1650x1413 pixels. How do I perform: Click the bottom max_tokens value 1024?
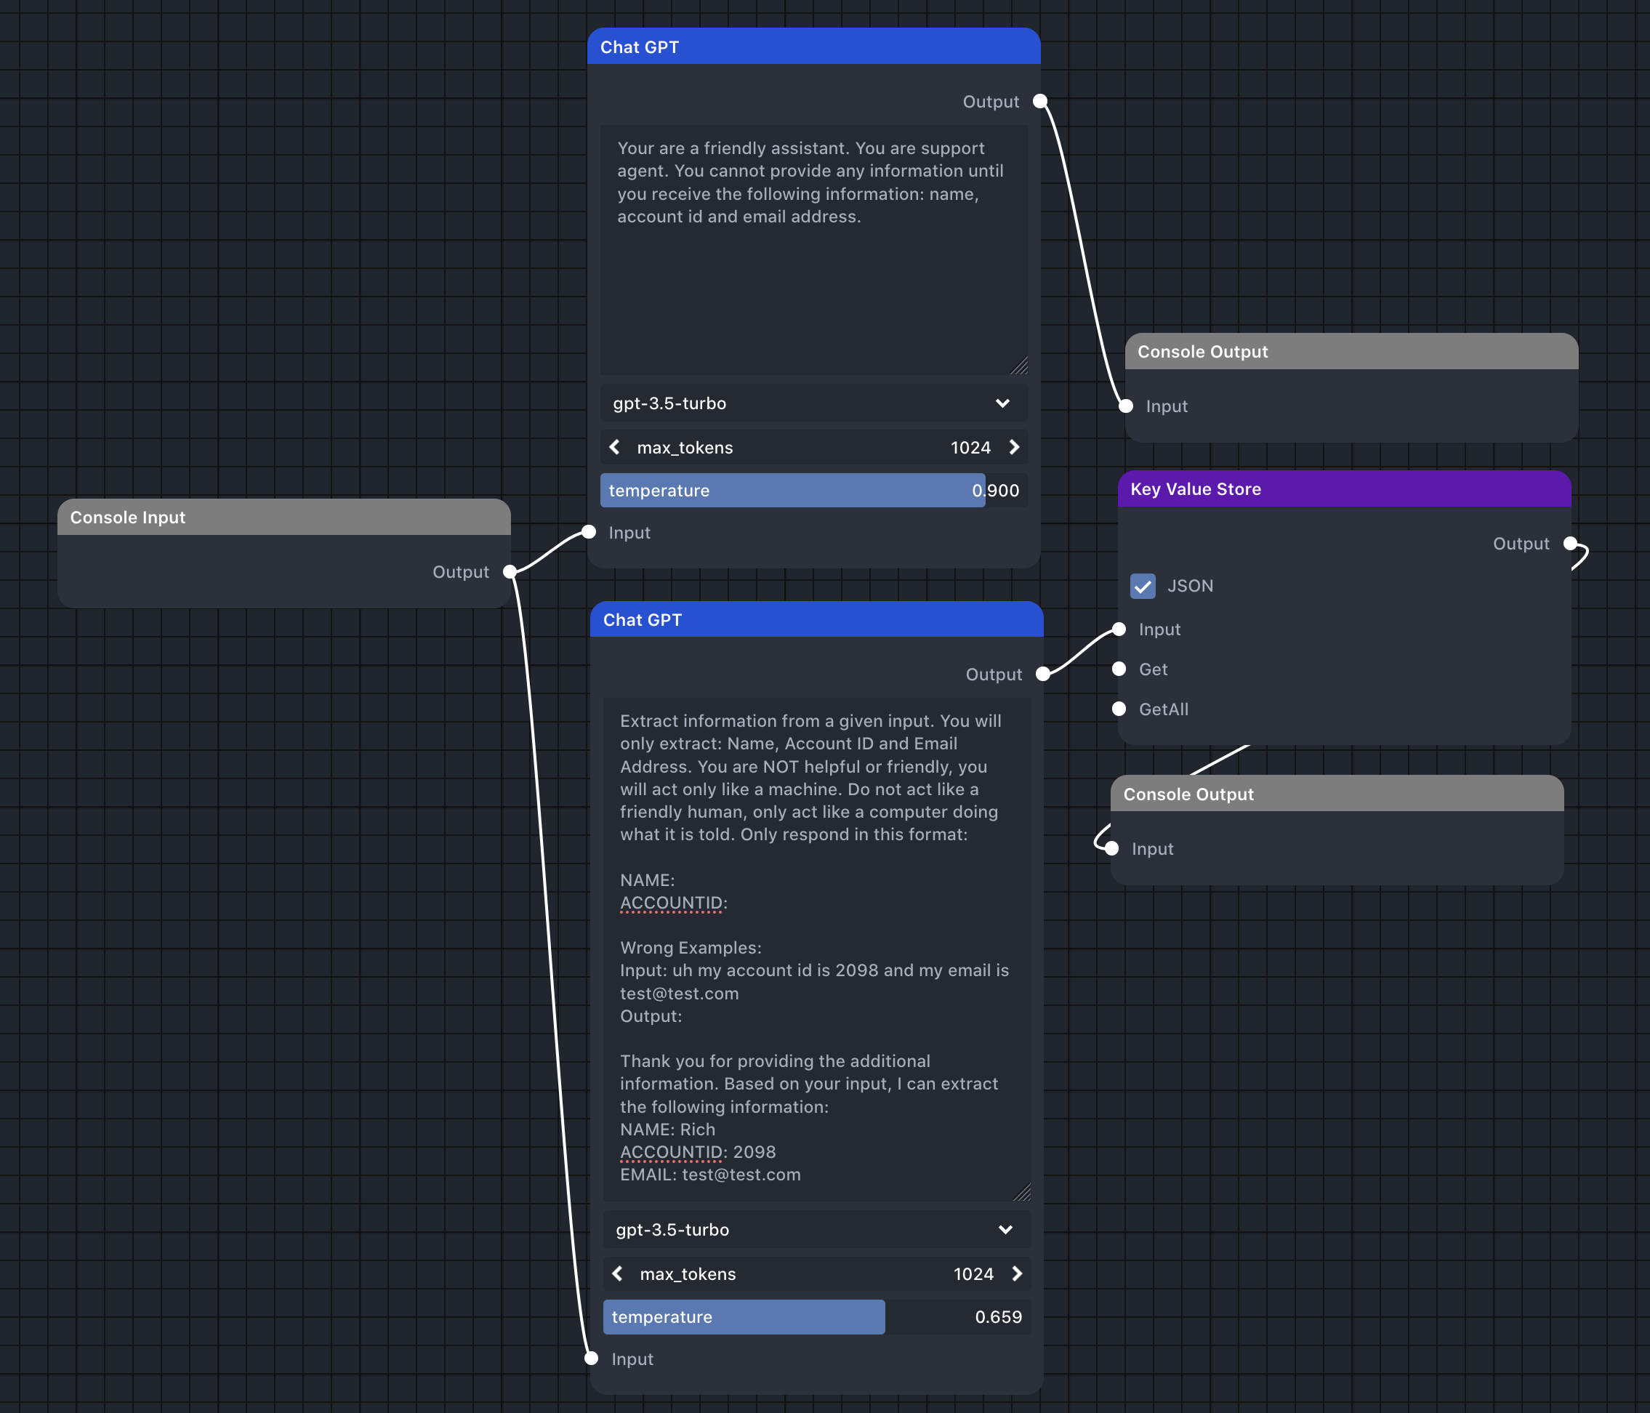(x=974, y=1273)
